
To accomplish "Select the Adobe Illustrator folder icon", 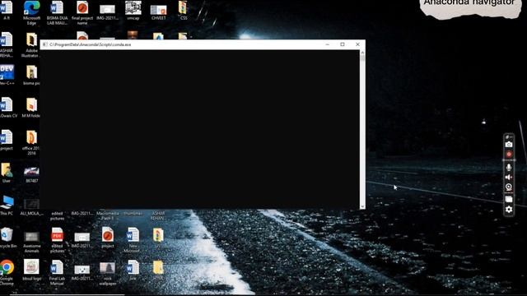I will [x=31, y=45].
